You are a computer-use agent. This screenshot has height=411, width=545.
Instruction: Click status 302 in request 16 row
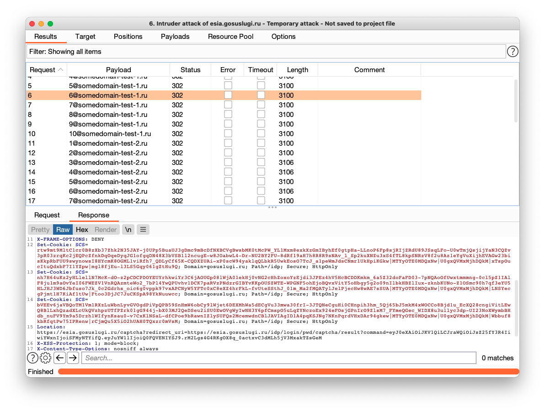(x=177, y=191)
